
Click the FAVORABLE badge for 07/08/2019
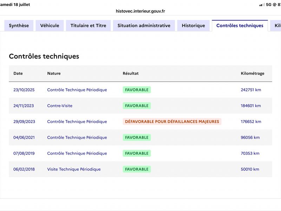coord(137,153)
